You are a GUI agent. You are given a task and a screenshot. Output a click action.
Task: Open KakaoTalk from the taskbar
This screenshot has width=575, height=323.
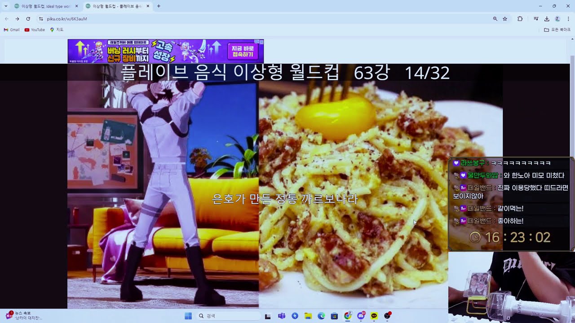click(x=374, y=316)
